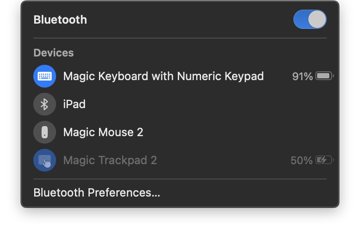Screen dimensions: 360x232
Task: Select Magic Keyboard with Numeric Keypad
Action: [163, 76]
